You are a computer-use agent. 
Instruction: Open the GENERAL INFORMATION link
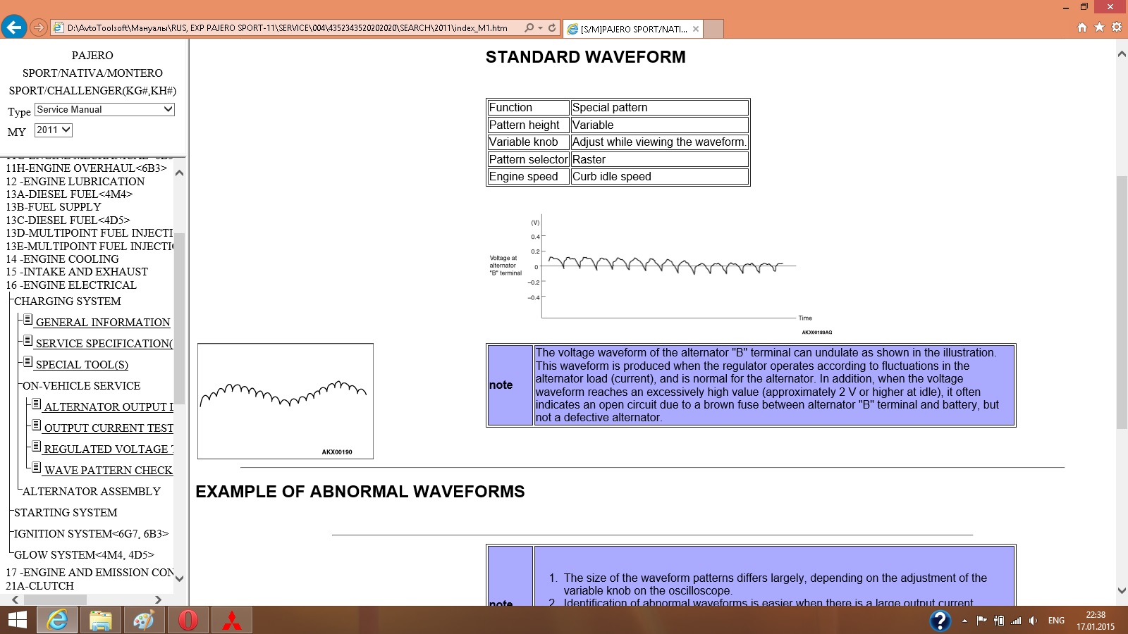pyautogui.click(x=103, y=323)
